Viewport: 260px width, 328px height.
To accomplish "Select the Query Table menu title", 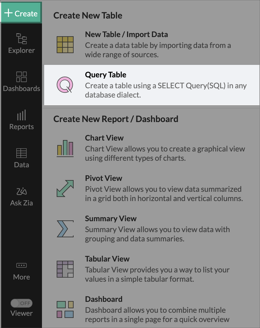I will 105,75.
